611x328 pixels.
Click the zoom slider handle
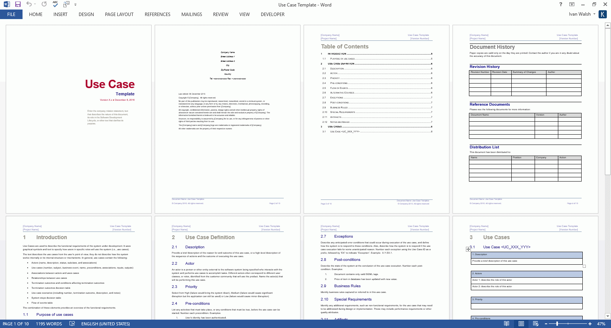point(557,324)
